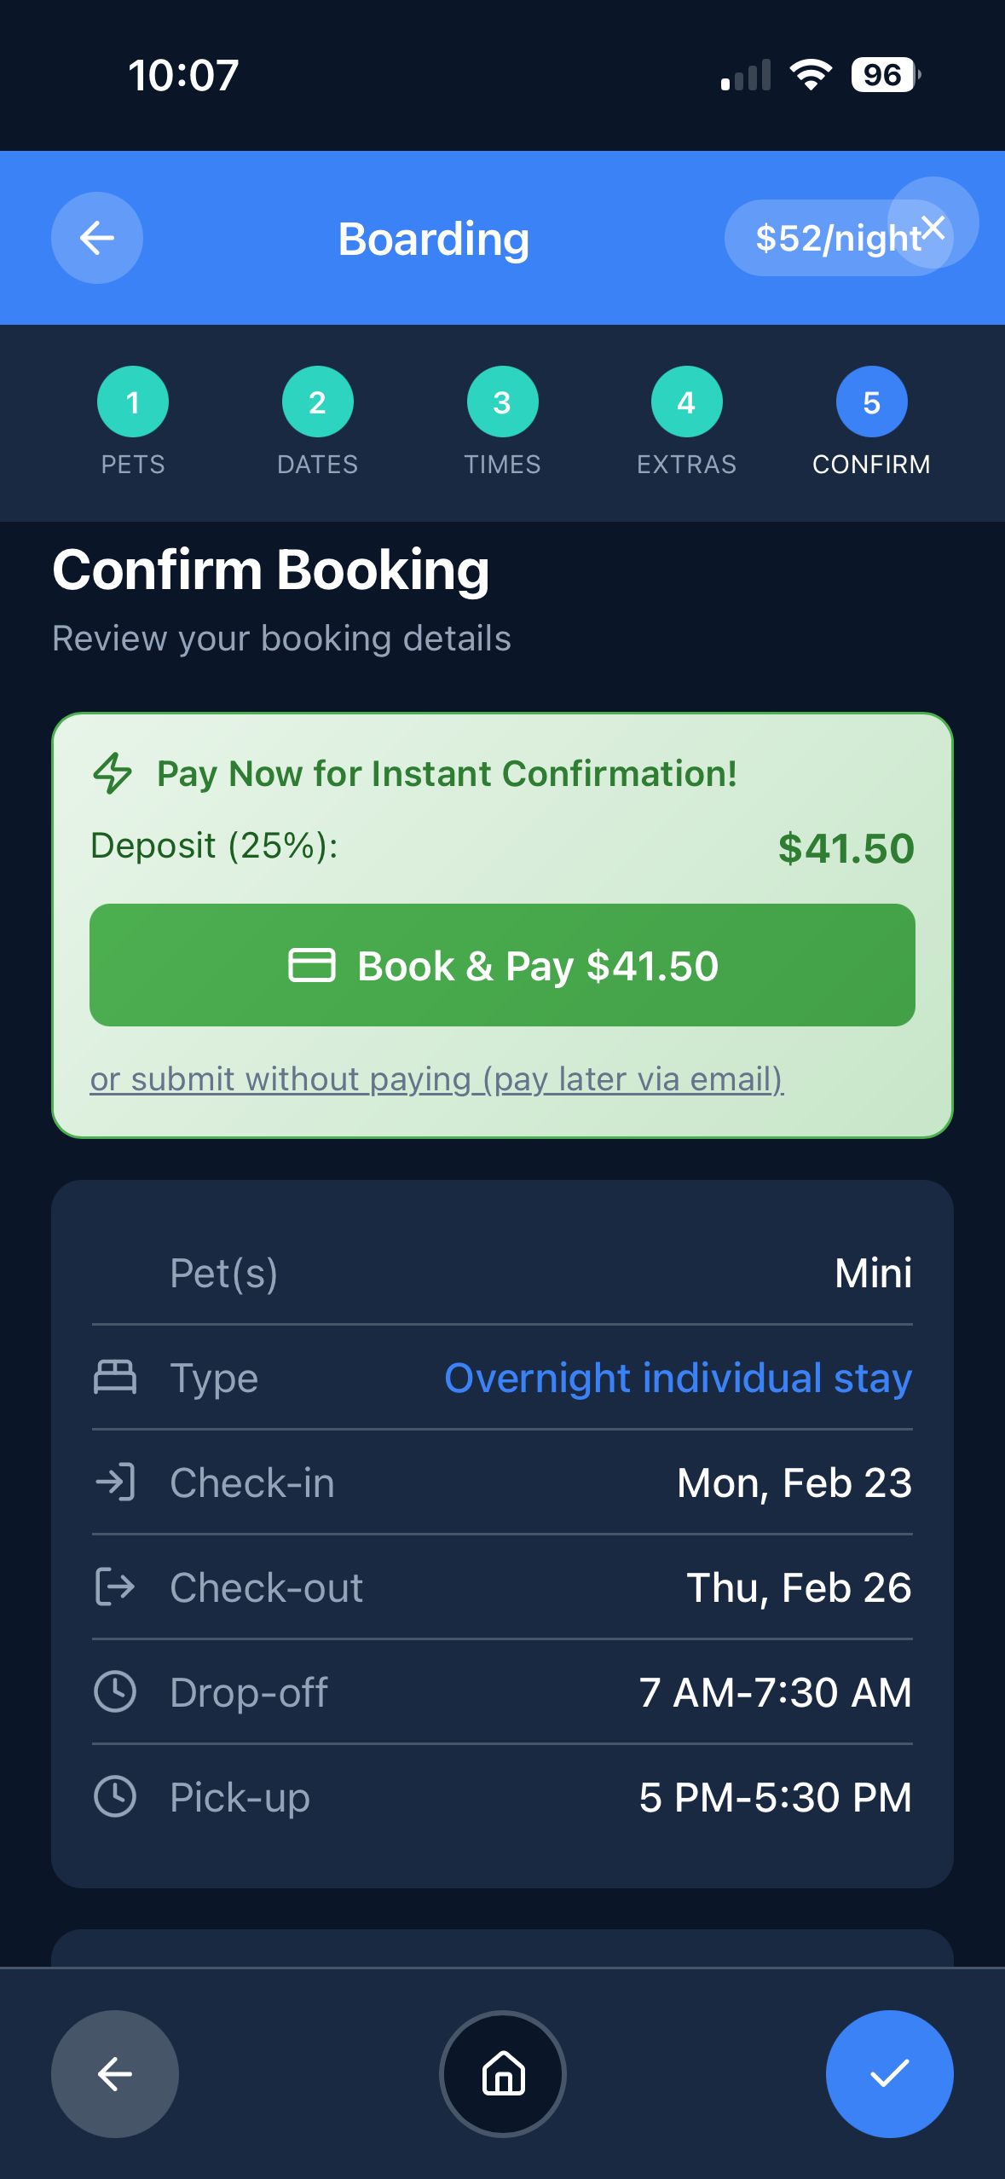Screen dimensions: 1005x2179
Task: Tap the lightning bolt instant confirmation icon
Action: [113, 773]
